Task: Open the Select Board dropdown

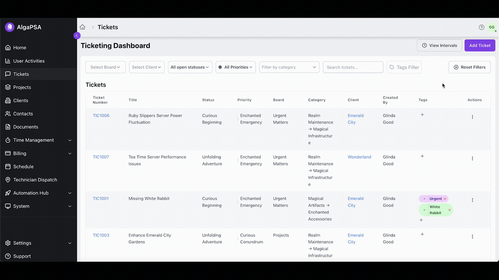Action: tap(105, 67)
